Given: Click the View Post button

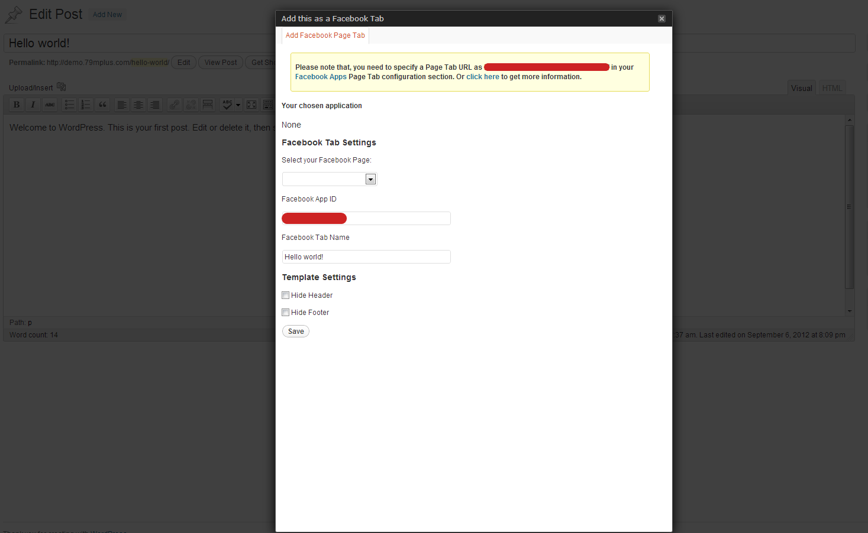Looking at the screenshot, I should [221, 63].
